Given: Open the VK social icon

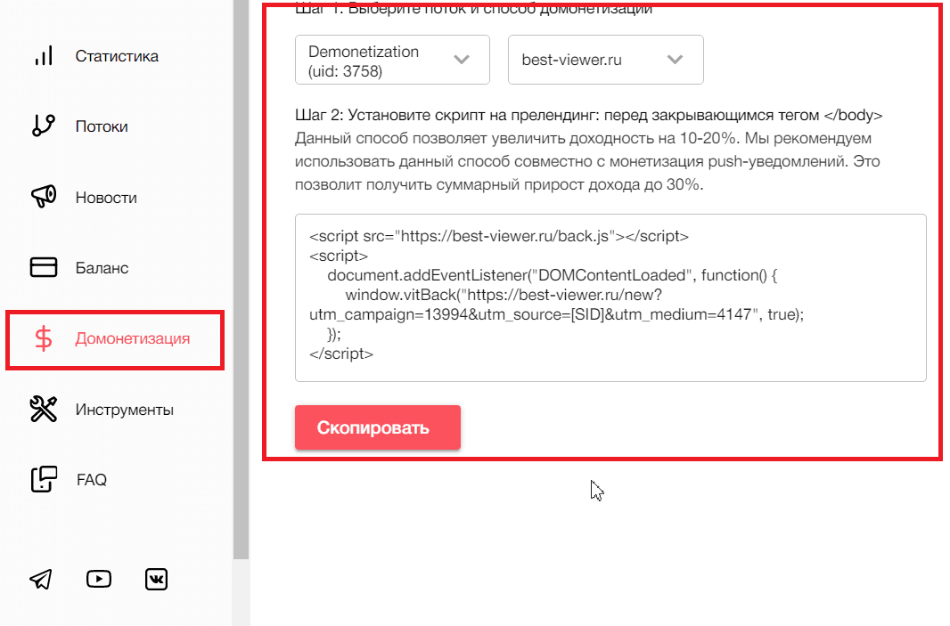Looking at the screenshot, I should pos(156,580).
